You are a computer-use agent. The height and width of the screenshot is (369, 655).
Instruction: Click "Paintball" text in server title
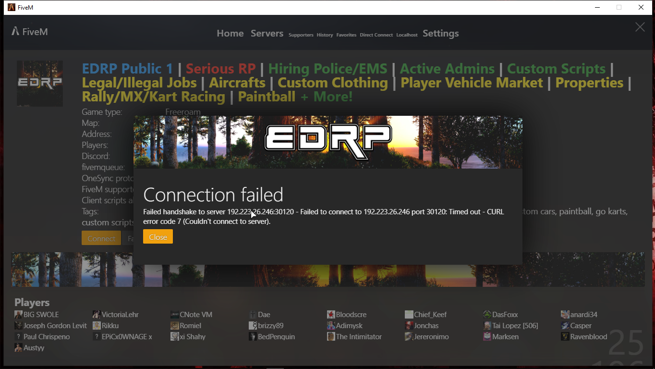[x=267, y=97]
